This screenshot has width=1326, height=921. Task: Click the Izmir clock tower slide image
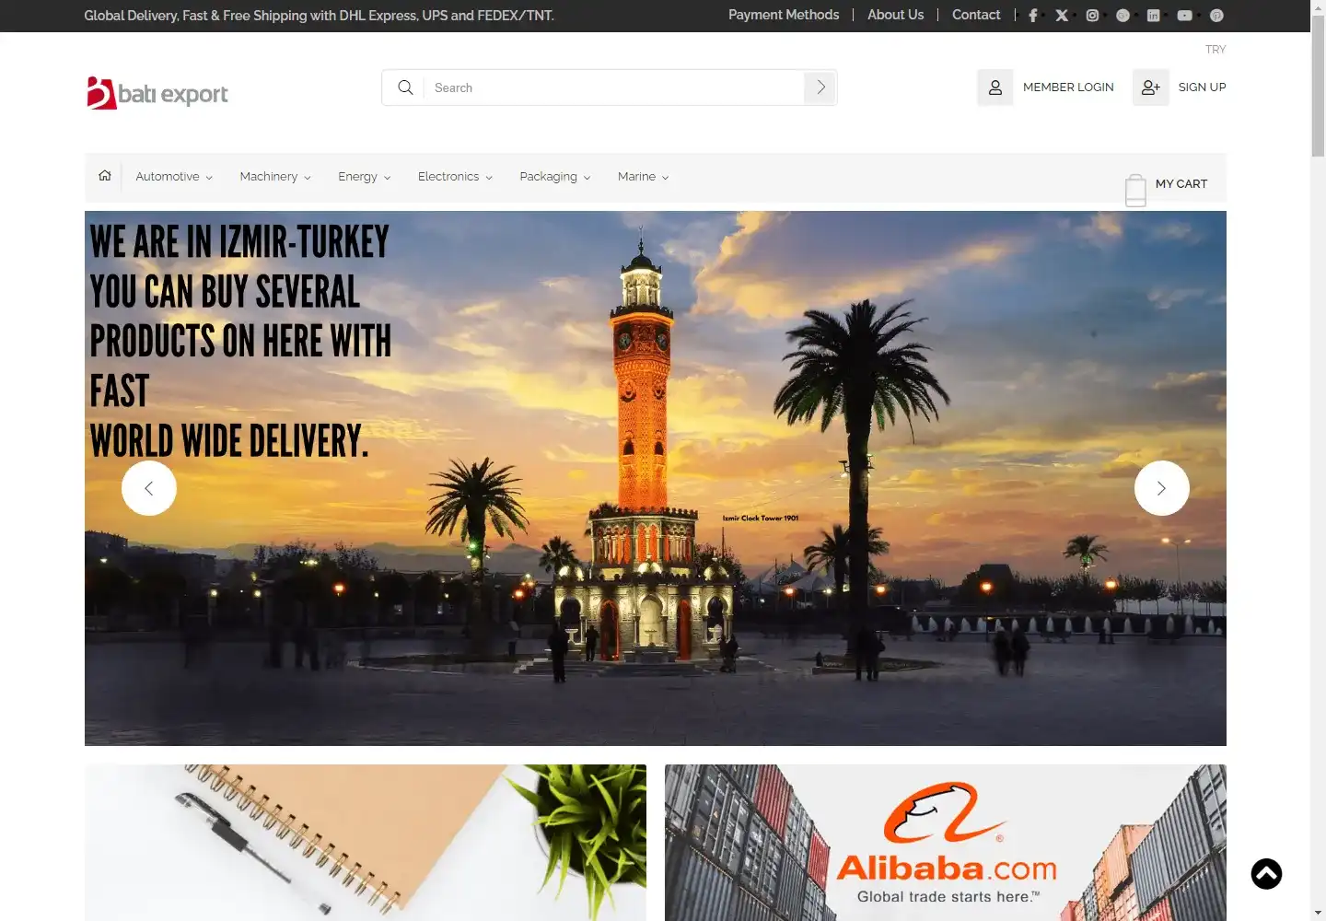(656, 478)
